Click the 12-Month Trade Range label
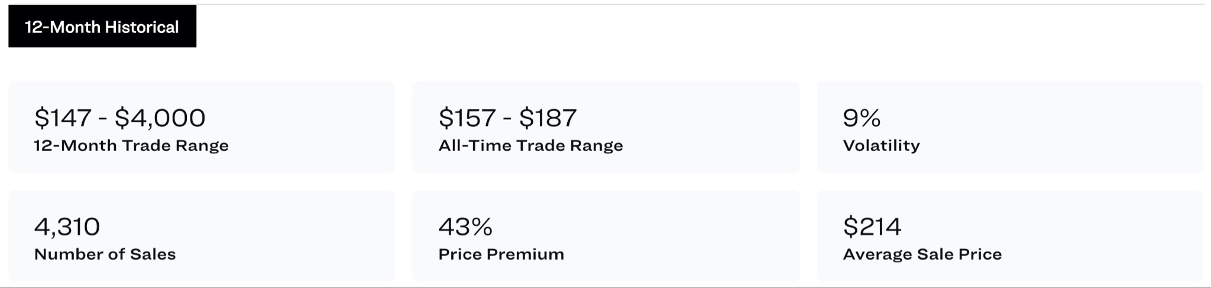 (131, 146)
